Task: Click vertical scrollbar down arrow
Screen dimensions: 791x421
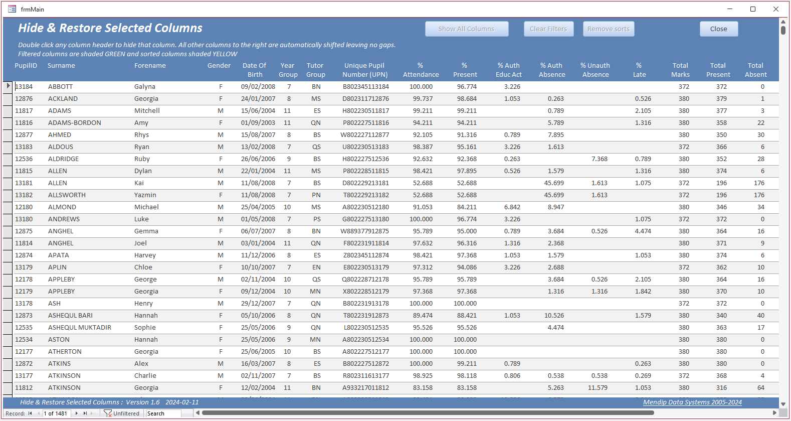Action: pyautogui.click(x=783, y=403)
